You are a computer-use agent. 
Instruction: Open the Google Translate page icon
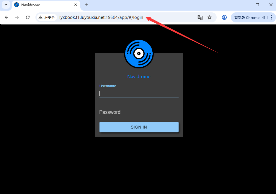pos(200,17)
